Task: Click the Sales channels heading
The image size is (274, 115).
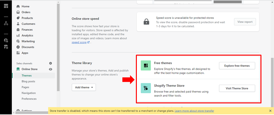Action: (x=24, y=63)
